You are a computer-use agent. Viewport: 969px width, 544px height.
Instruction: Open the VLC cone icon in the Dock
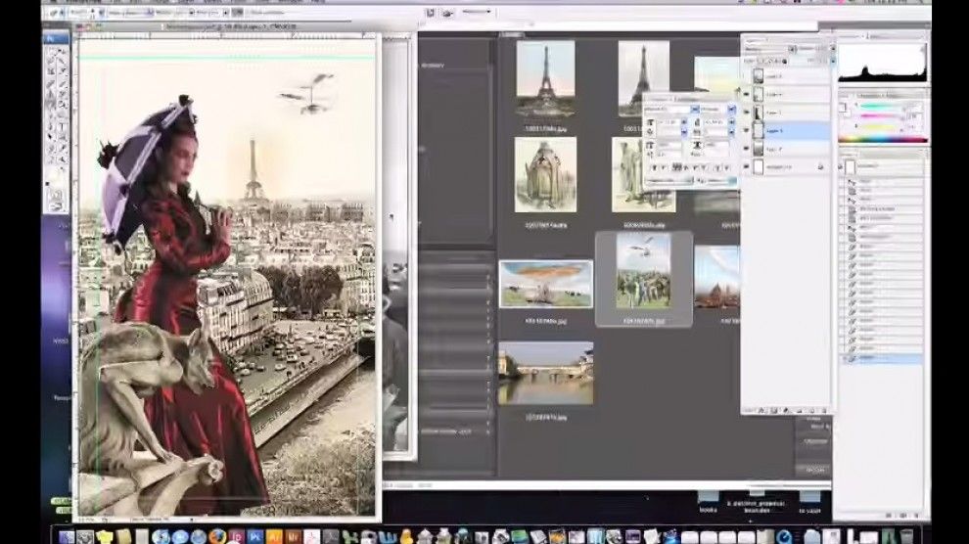click(x=406, y=536)
